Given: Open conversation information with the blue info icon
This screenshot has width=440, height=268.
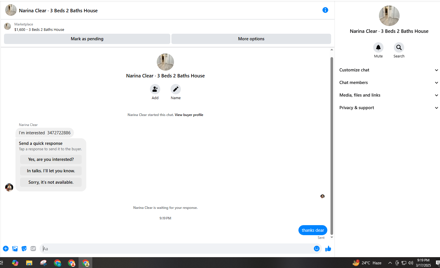Looking at the screenshot, I should pyautogui.click(x=325, y=10).
